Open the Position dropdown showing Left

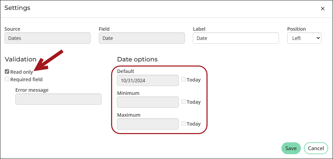point(304,38)
